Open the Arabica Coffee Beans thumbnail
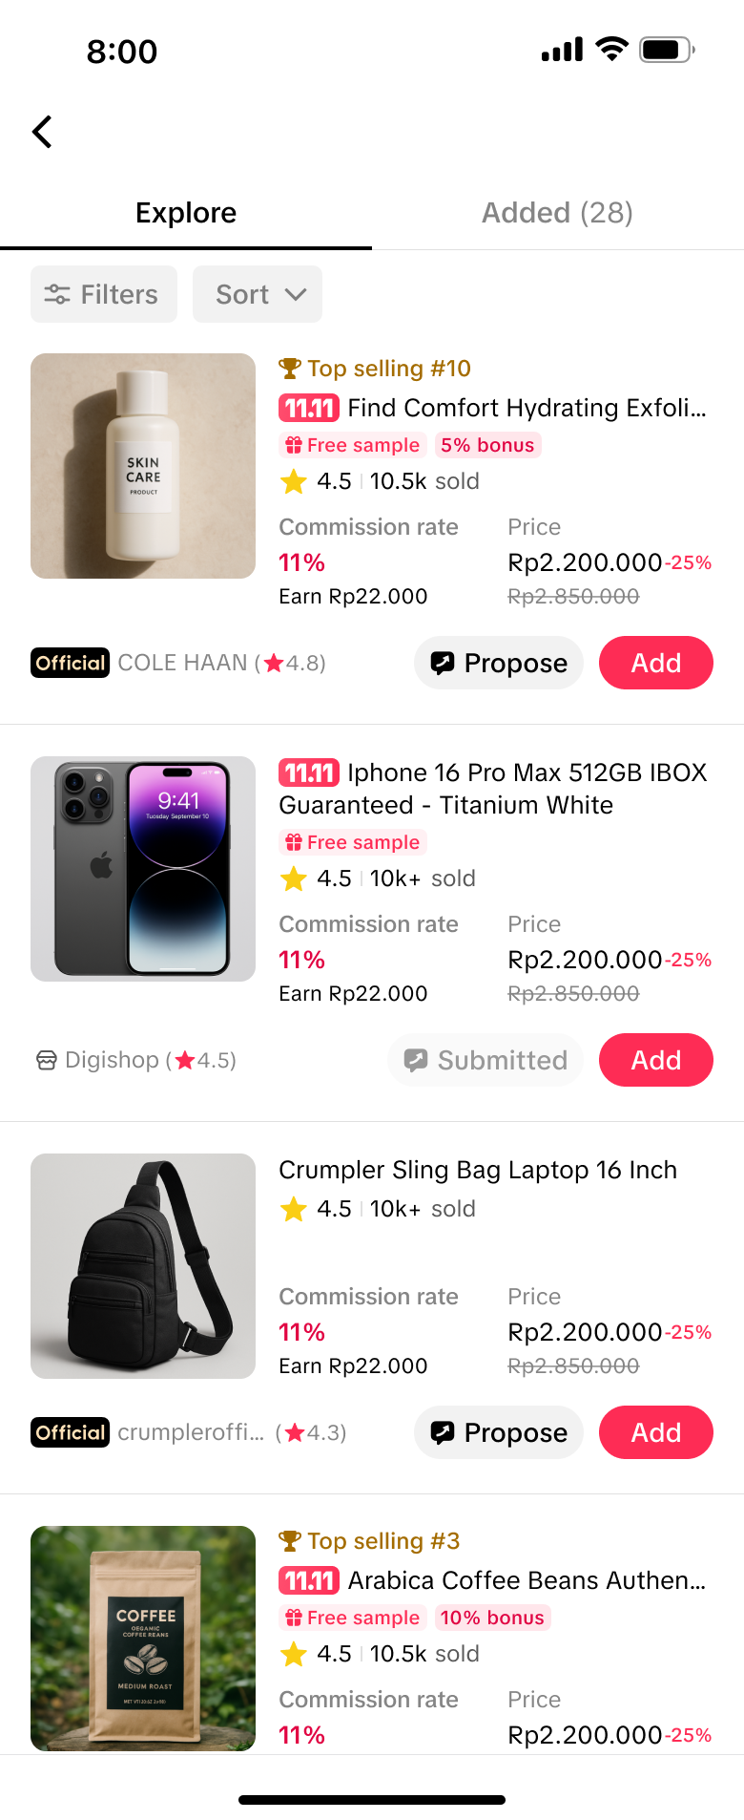Image resolution: width=744 pixels, height=1820 pixels. [x=143, y=1639]
